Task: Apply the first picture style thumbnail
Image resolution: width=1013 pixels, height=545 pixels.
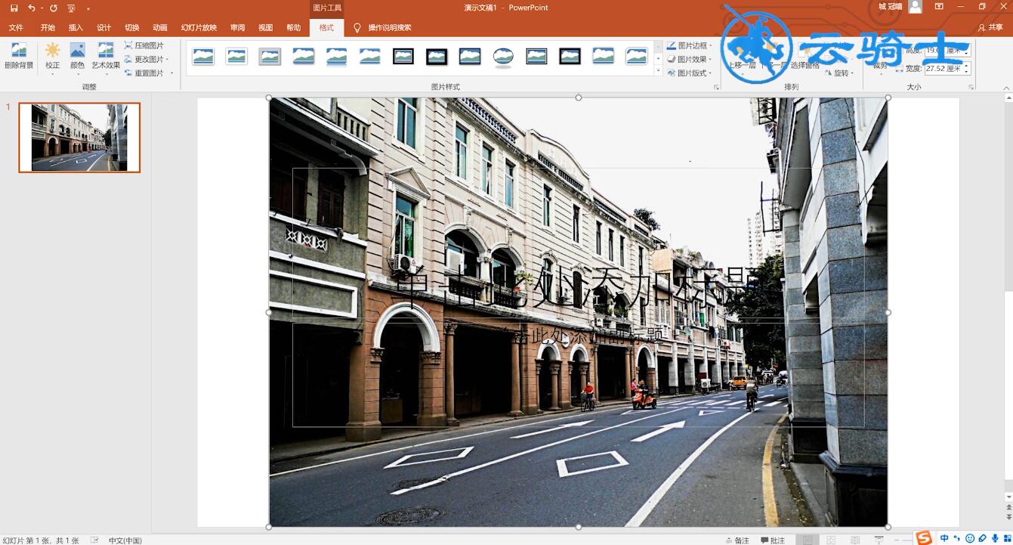Action: [x=203, y=57]
